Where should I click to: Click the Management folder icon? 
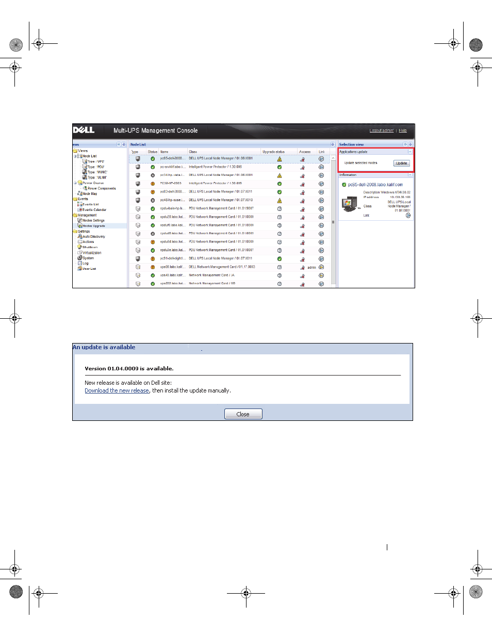tap(75, 215)
